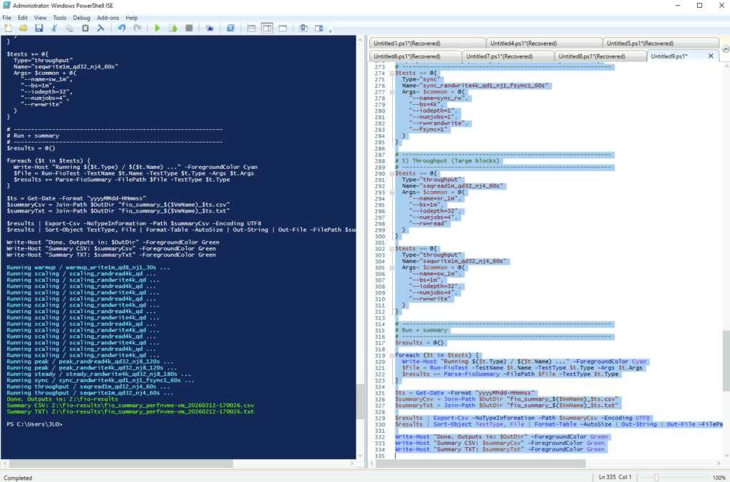The width and height of the screenshot is (730, 482).
Task: Collapse the foreach block at line 319
Action: point(391,355)
